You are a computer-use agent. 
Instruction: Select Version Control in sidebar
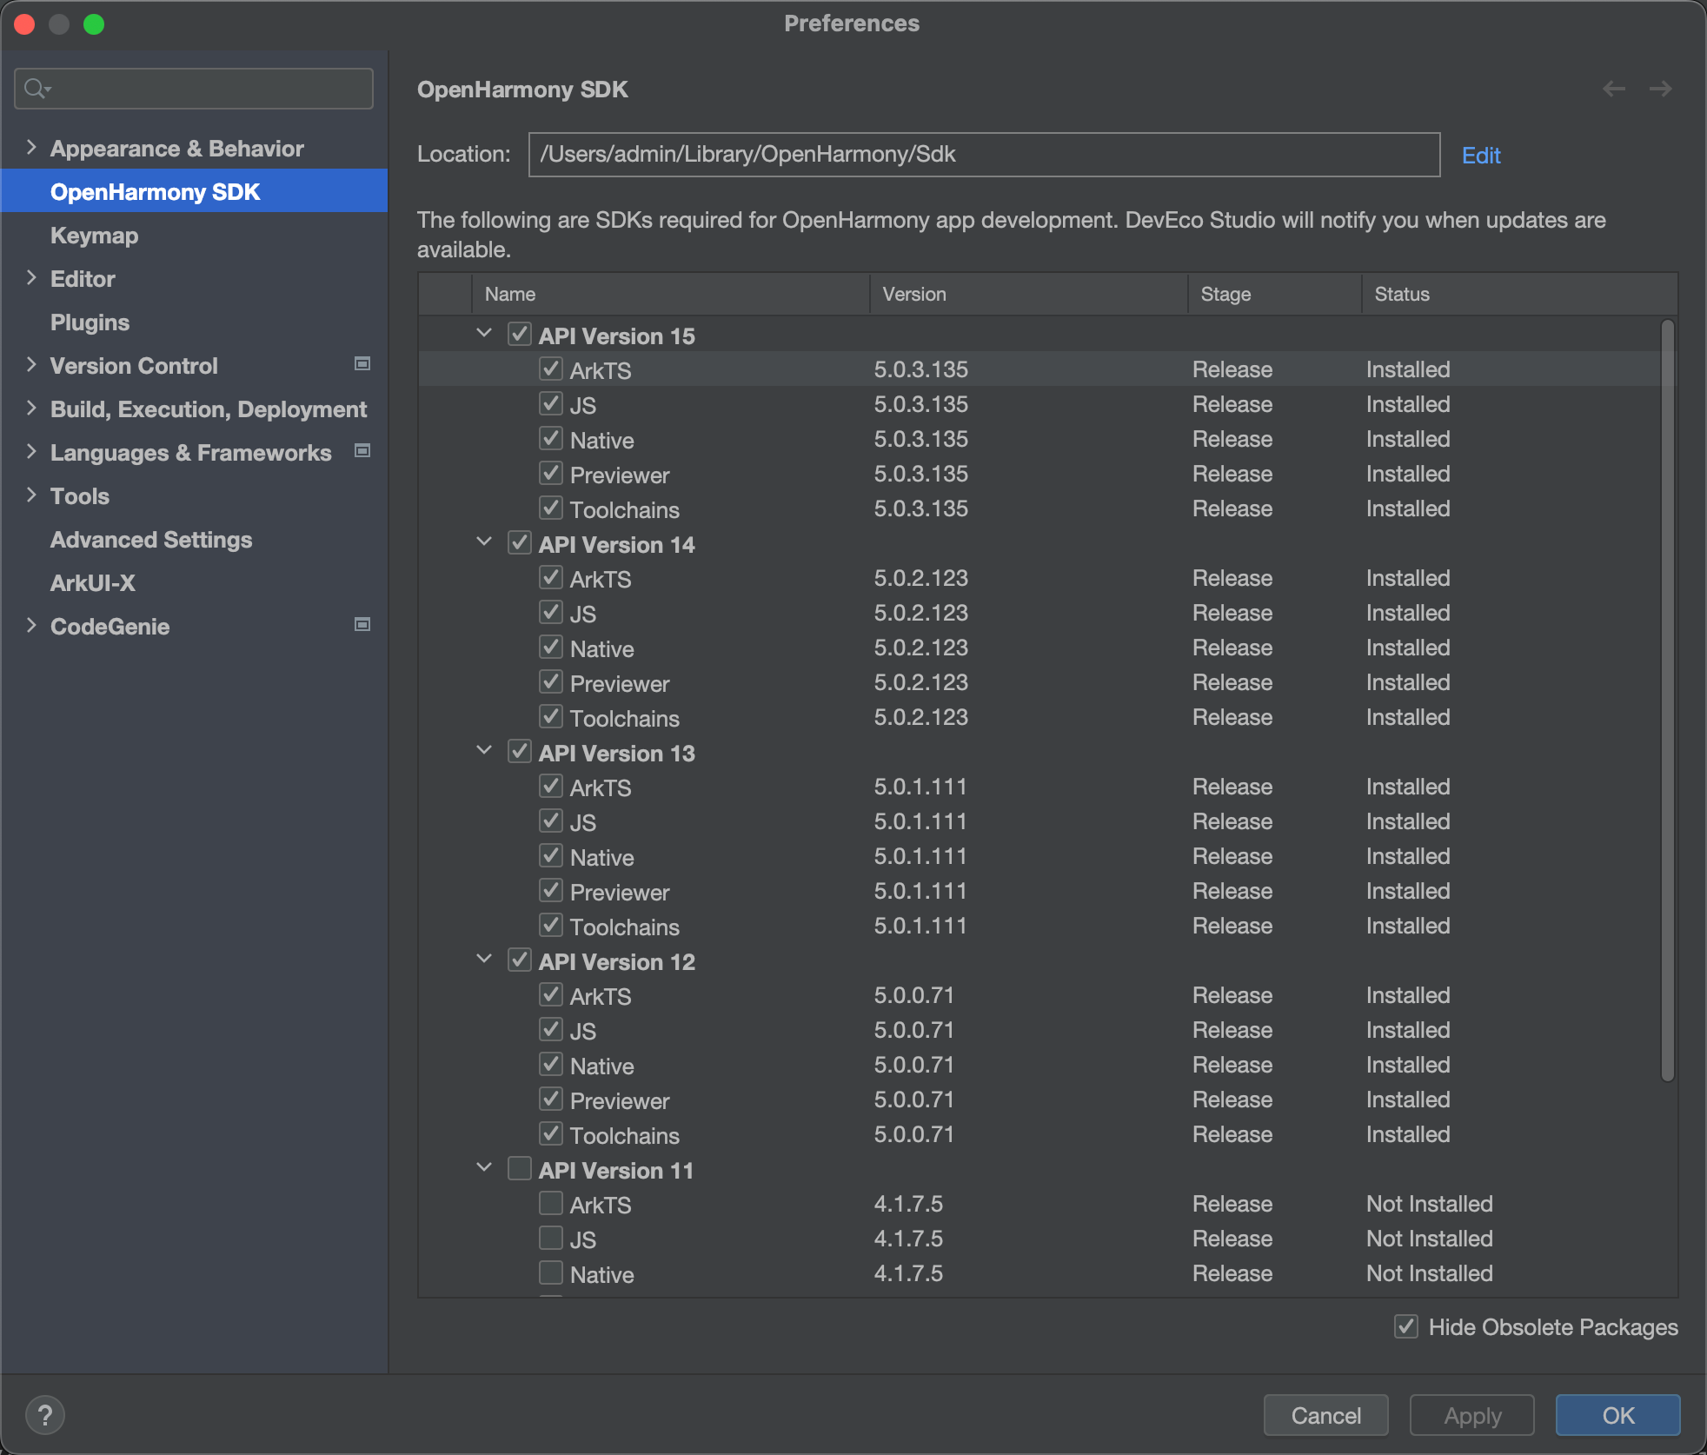tap(134, 366)
